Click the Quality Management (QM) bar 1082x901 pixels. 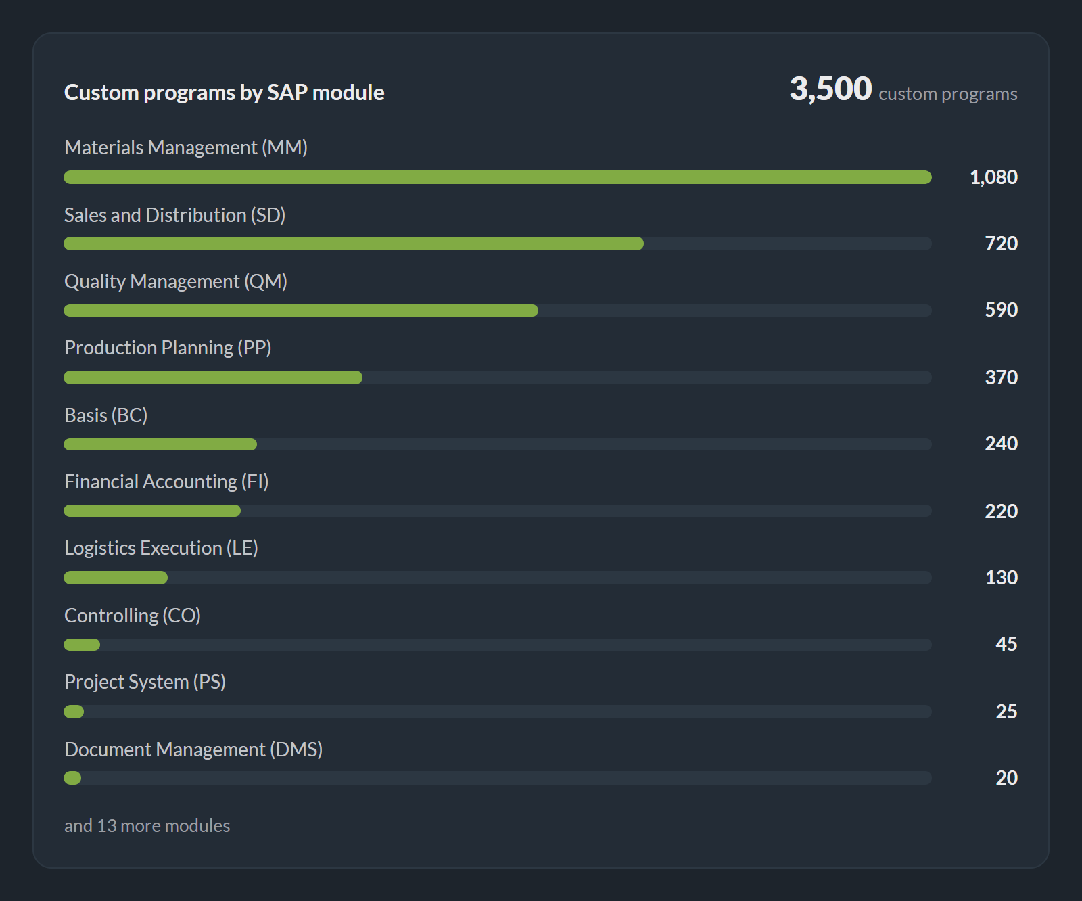pos(498,310)
